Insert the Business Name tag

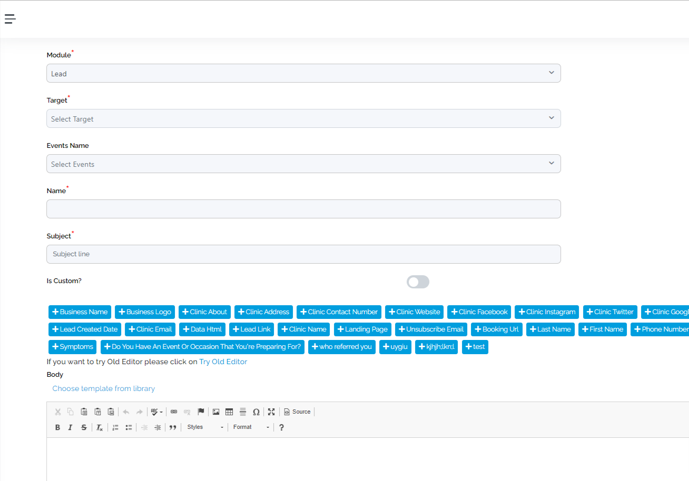pos(80,312)
